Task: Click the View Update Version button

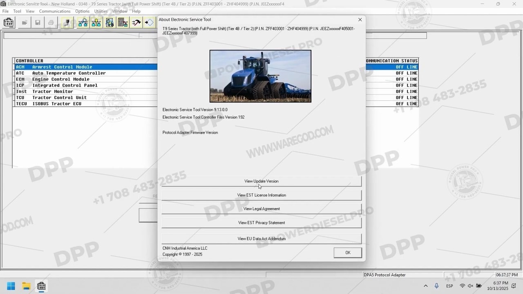Action: [x=261, y=181]
